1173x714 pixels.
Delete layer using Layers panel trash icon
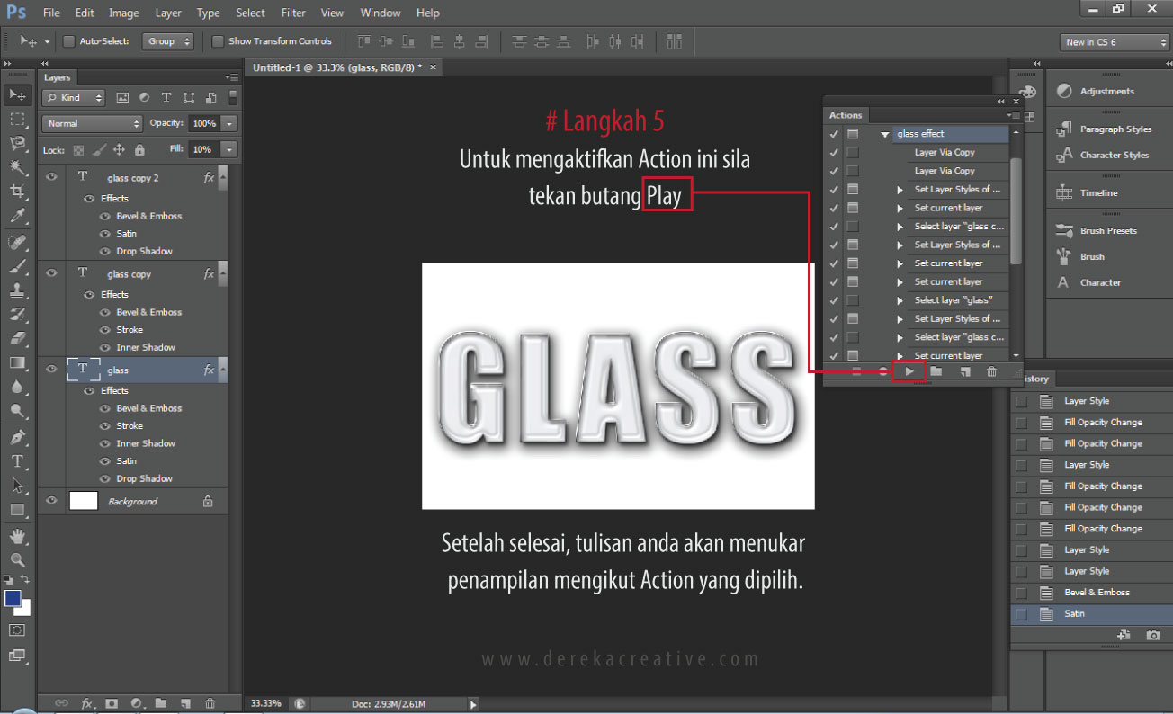pyautogui.click(x=210, y=703)
